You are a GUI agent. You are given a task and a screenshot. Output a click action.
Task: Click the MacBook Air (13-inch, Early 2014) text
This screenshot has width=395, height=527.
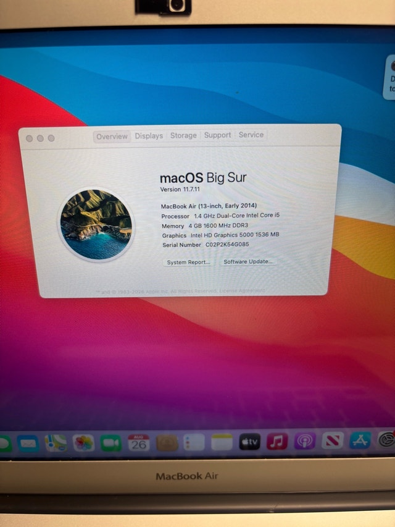(x=209, y=206)
